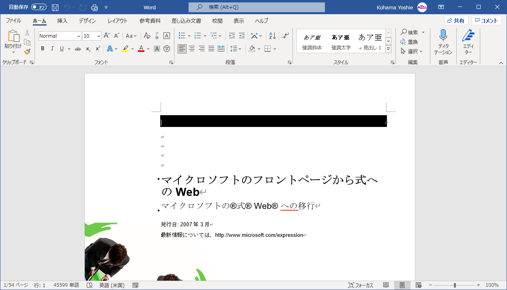Image resolution: width=507 pixels, height=290 pixels.
Task: Open the Editor pane icon
Action: (x=468, y=36)
